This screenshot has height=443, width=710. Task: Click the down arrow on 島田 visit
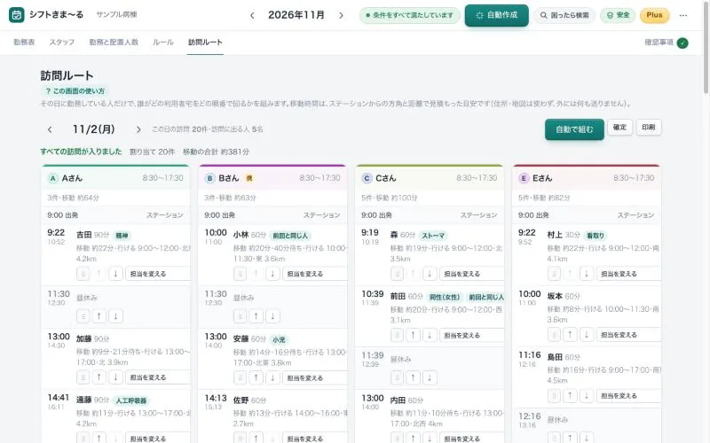[587, 395]
